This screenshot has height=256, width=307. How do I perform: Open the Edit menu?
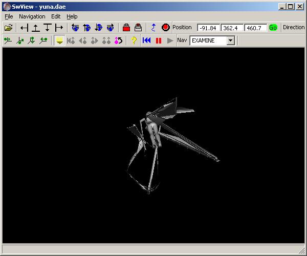click(x=55, y=16)
